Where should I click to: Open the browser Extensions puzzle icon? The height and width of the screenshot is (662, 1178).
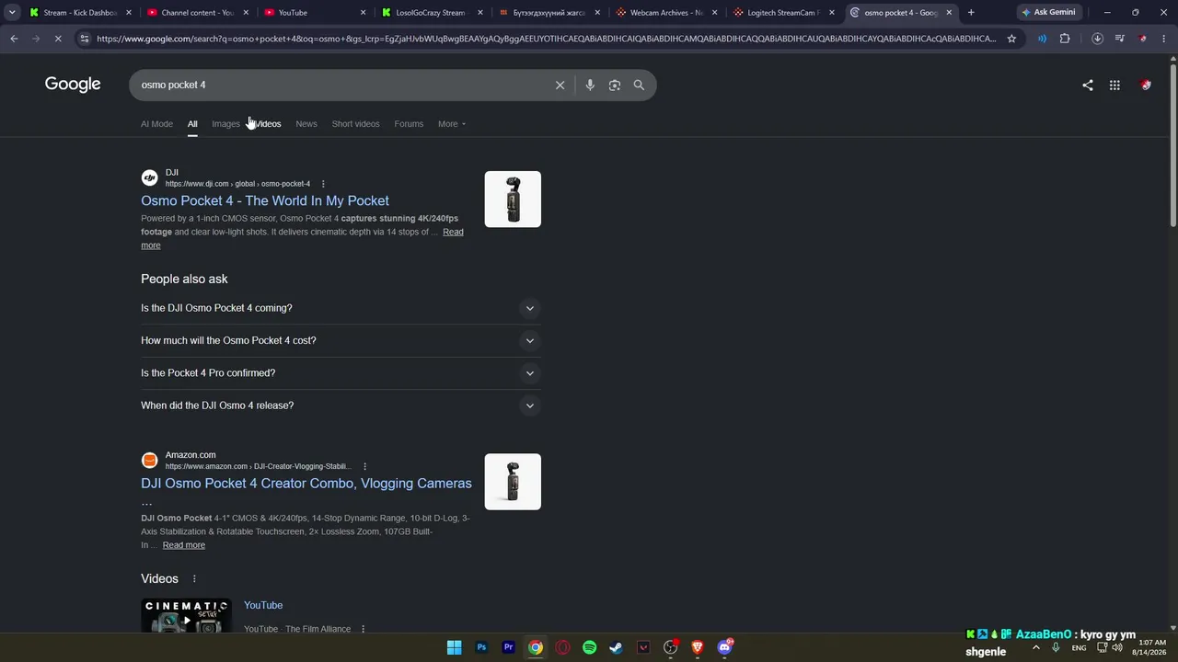coord(1065,39)
